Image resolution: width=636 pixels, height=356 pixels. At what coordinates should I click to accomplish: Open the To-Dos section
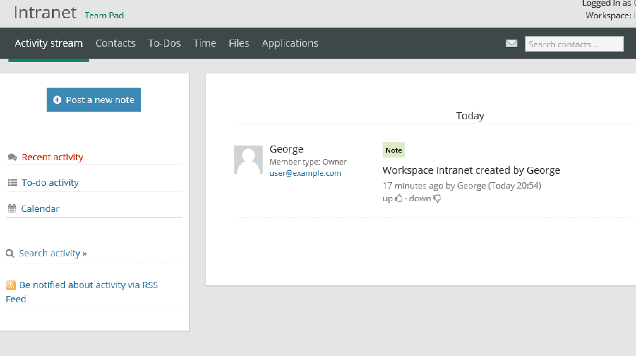(164, 43)
